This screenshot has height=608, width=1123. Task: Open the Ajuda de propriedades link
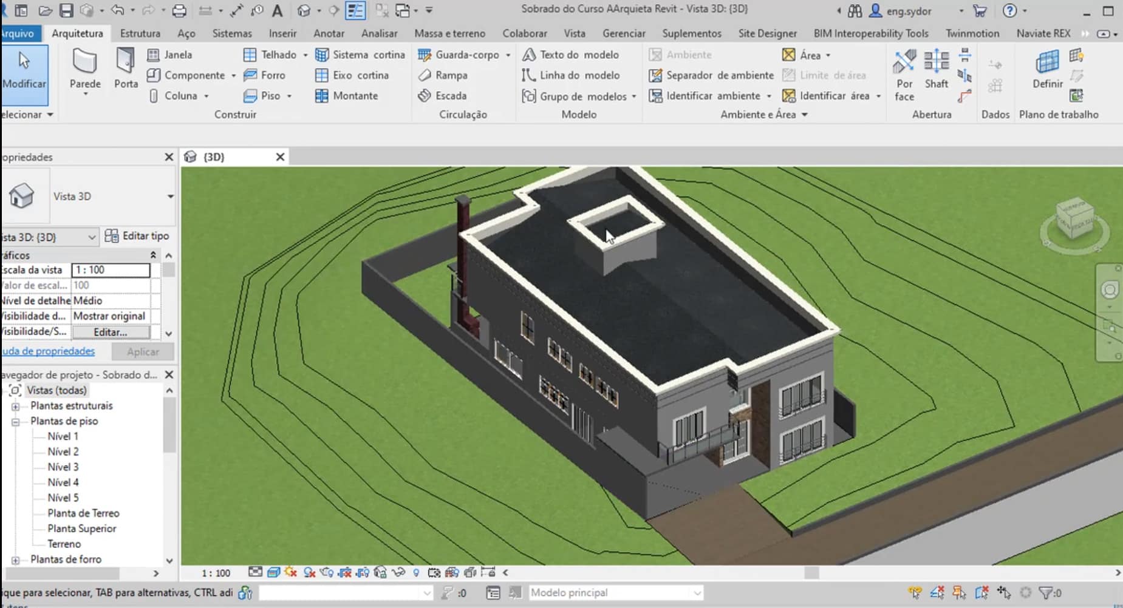coord(47,351)
